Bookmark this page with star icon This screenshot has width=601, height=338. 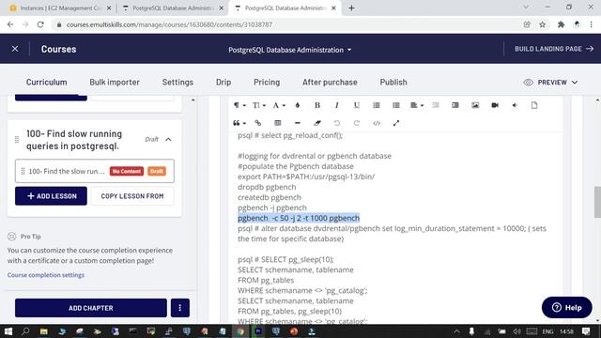point(543,24)
